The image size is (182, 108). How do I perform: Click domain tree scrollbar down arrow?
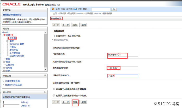coord(45,70)
